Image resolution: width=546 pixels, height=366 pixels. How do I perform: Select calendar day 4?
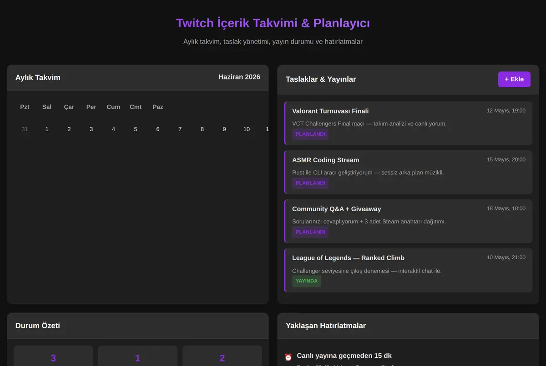pyautogui.click(x=113, y=129)
